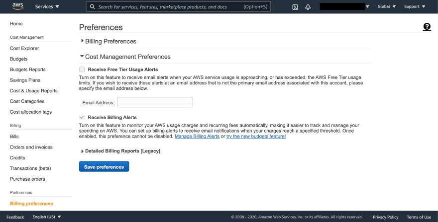Follow the Manage Billing Alerts link
The width and height of the screenshot is (438, 222).
tap(197, 136)
